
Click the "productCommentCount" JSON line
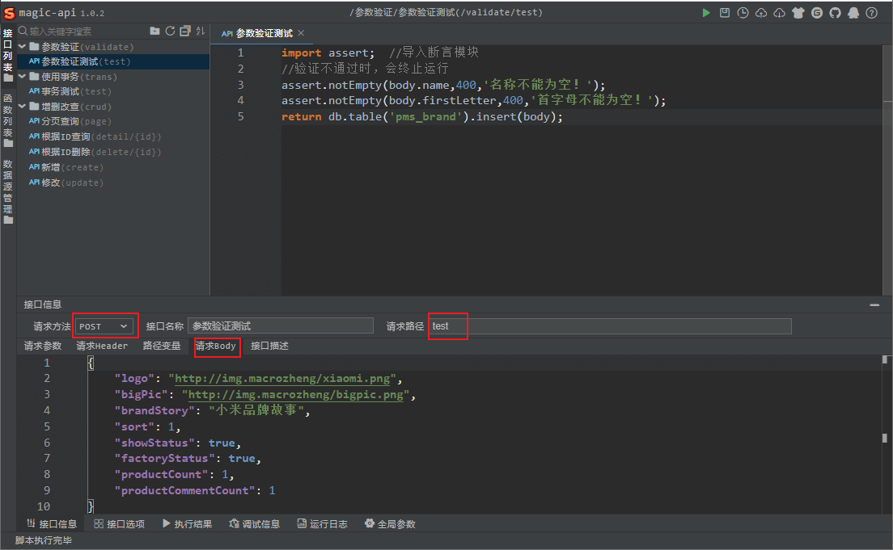point(195,490)
